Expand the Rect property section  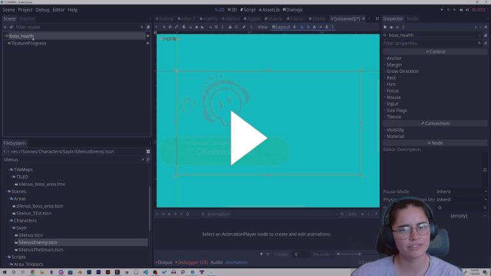[391, 78]
